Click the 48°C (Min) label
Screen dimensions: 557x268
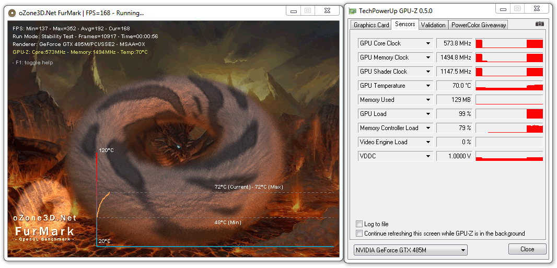point(228,223)
